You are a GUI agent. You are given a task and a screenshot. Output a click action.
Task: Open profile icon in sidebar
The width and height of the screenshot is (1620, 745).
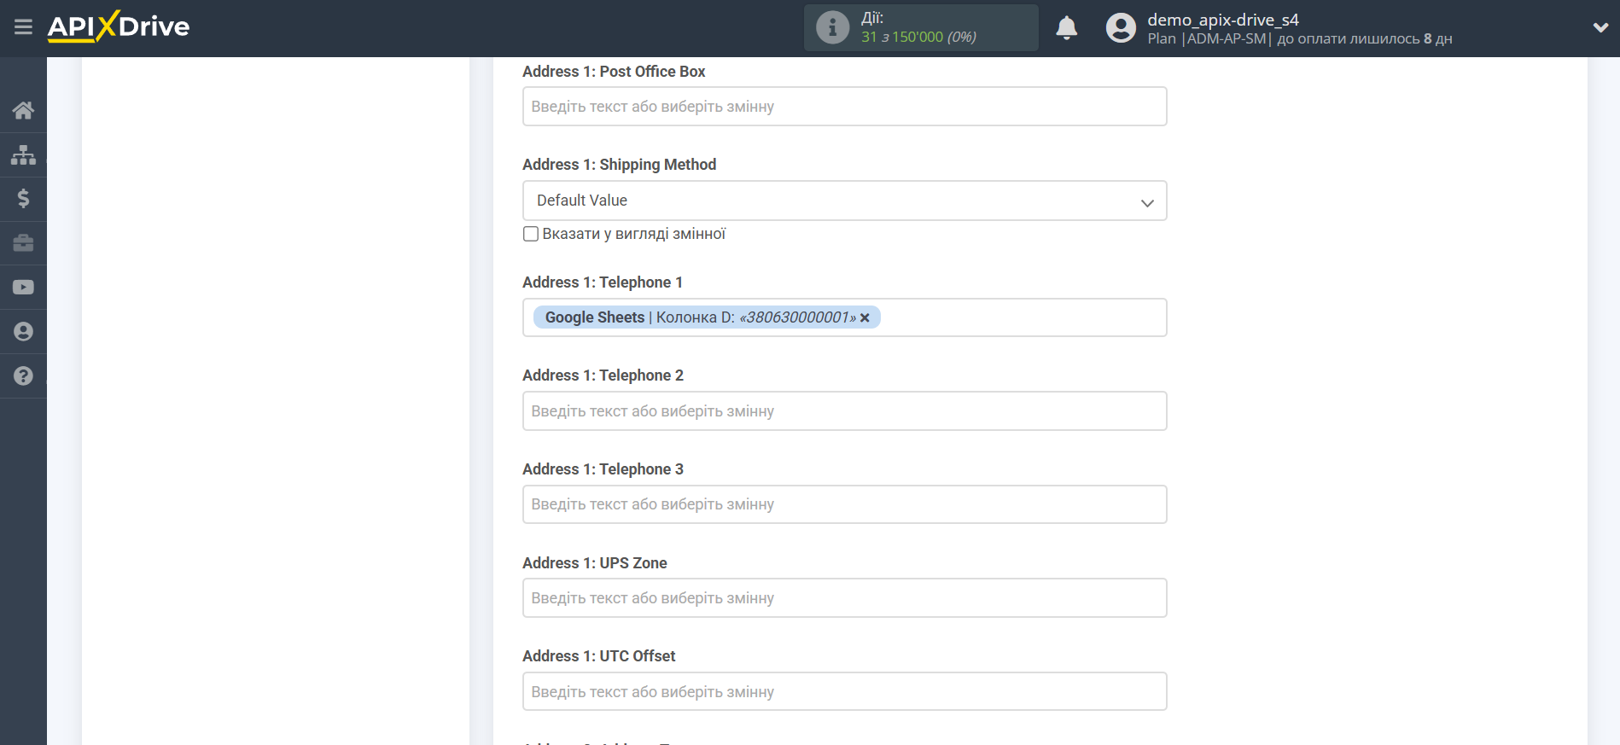click(x=23, y=332)
